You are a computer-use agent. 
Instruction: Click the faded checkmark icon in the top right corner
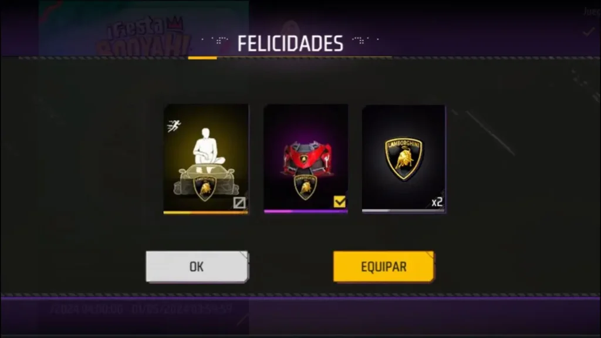pos(589,33)
